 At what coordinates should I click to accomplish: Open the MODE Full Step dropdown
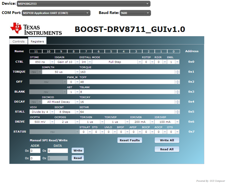(117, 62)
